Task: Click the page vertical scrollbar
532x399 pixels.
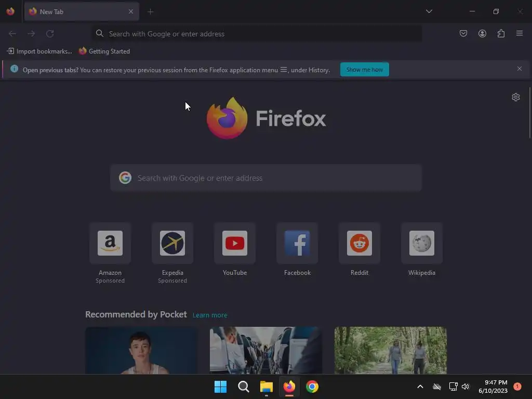Action: click(530, 113)
